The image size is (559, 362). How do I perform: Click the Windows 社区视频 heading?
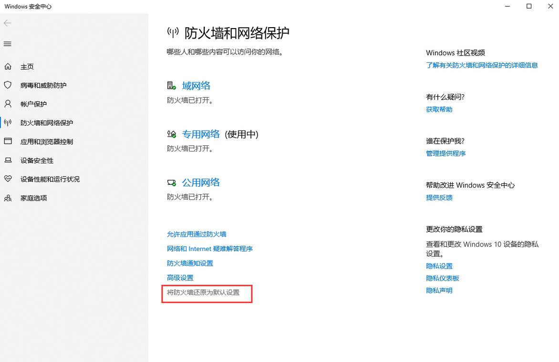coord(455,53)
